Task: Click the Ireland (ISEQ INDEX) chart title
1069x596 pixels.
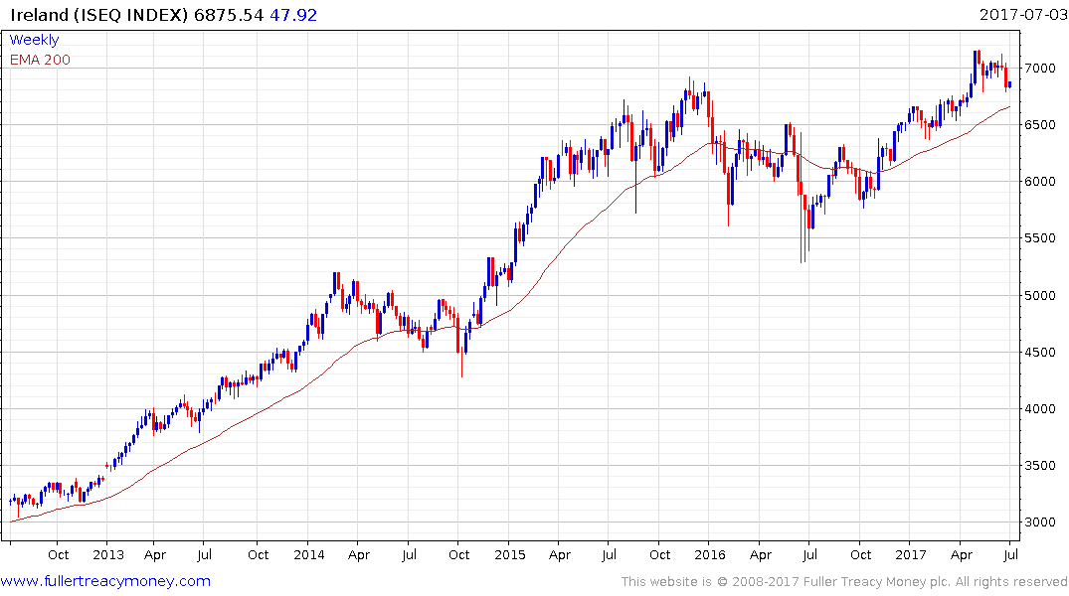Action: pos(98,15)
